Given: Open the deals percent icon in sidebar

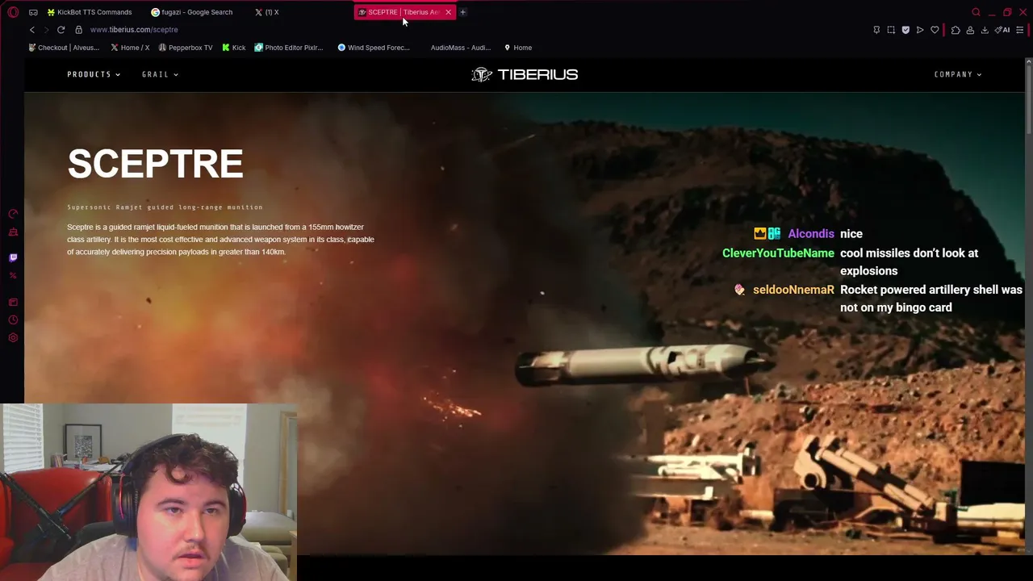Looking at the screenshot, I should (13, 276).
